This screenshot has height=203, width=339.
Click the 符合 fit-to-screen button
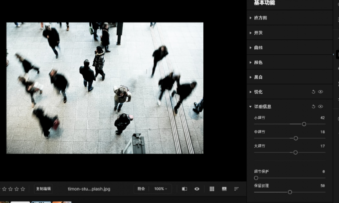click(x=141, y=189)
